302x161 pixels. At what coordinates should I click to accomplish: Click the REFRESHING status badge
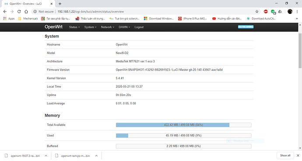coord(246,27)
